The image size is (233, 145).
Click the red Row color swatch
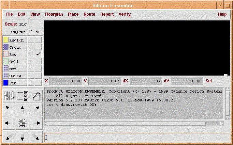[x=6, y=54]
